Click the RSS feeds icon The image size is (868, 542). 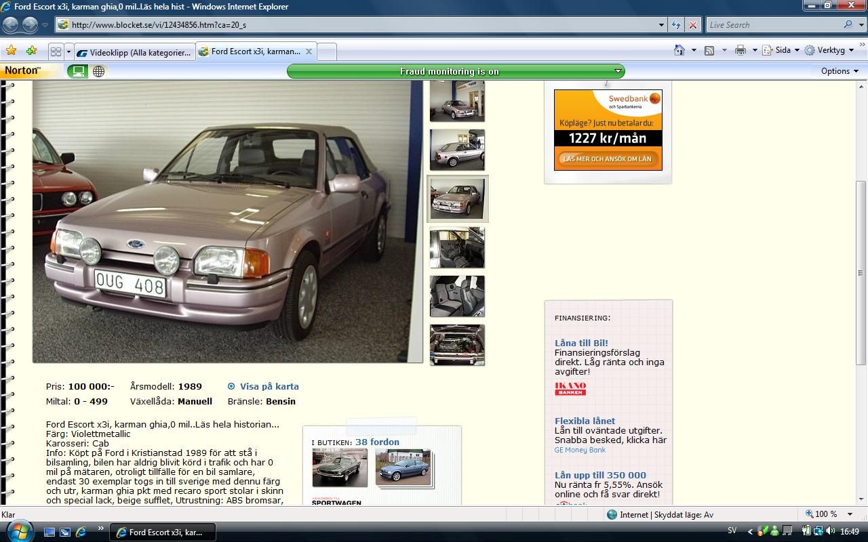tap(709, 50)
